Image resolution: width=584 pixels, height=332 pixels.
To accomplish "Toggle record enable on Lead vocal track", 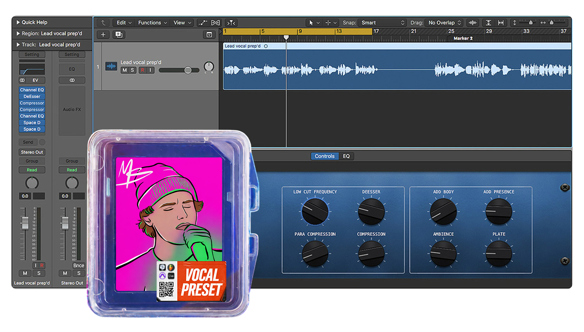I will [142, 70].
